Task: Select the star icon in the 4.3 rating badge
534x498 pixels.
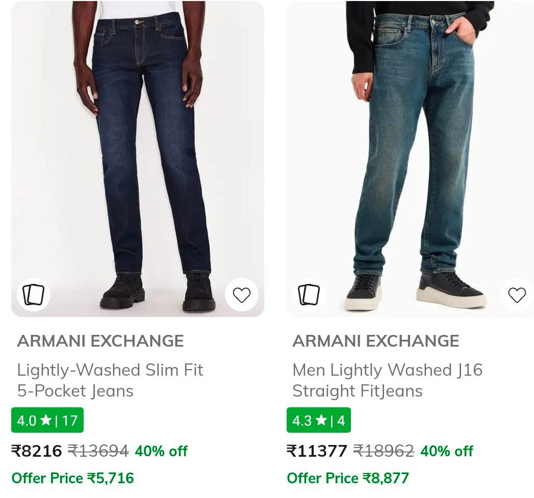Action: (x=321, y=420)
